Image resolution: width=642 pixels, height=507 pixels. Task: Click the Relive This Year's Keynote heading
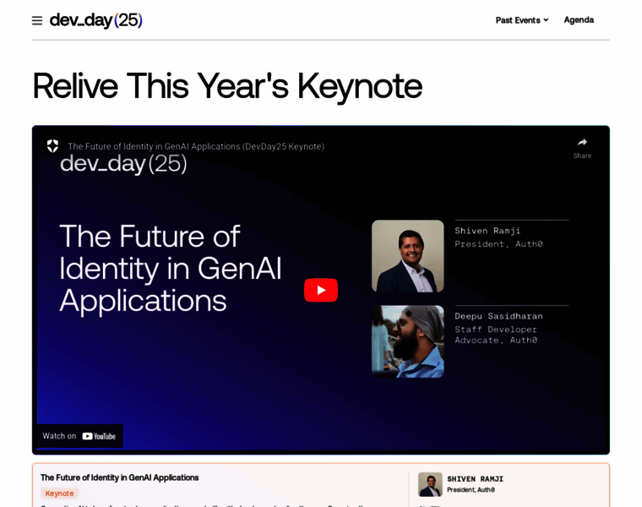226,85
